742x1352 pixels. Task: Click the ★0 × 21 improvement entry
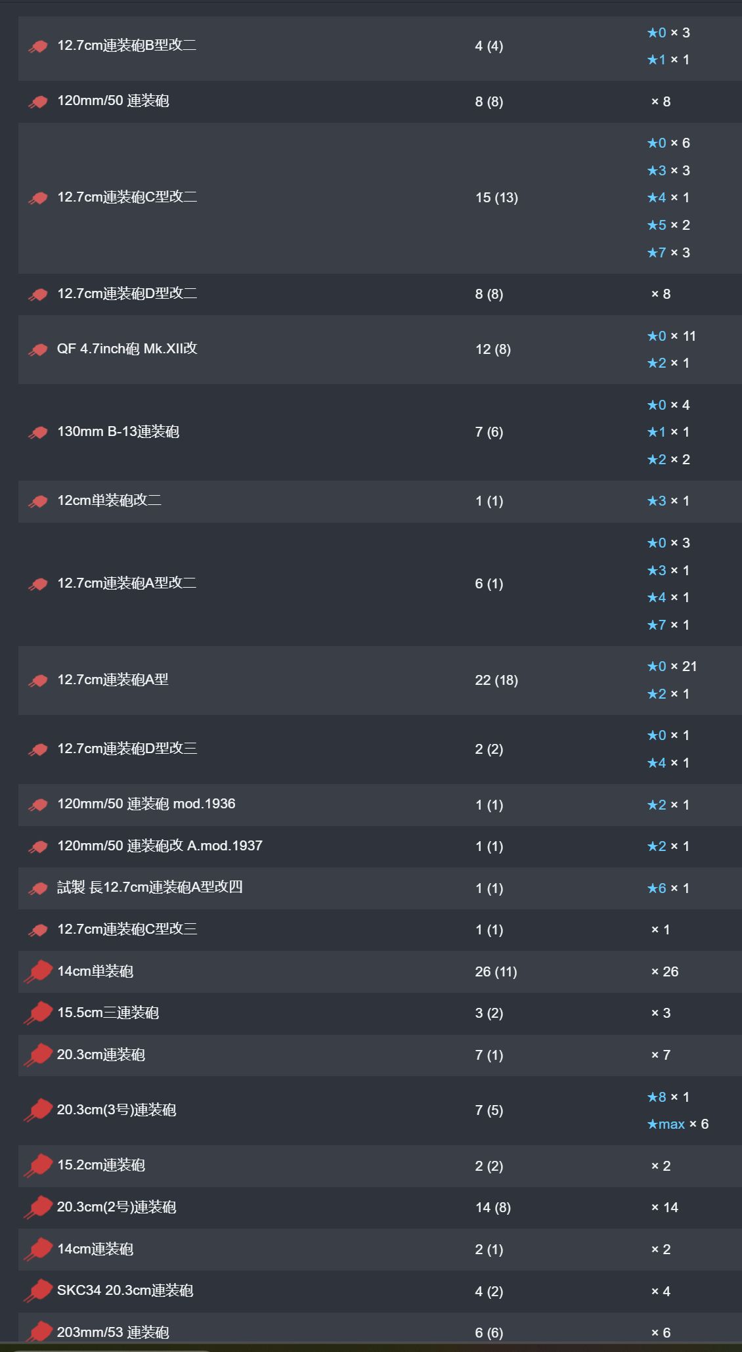(672, 666)
